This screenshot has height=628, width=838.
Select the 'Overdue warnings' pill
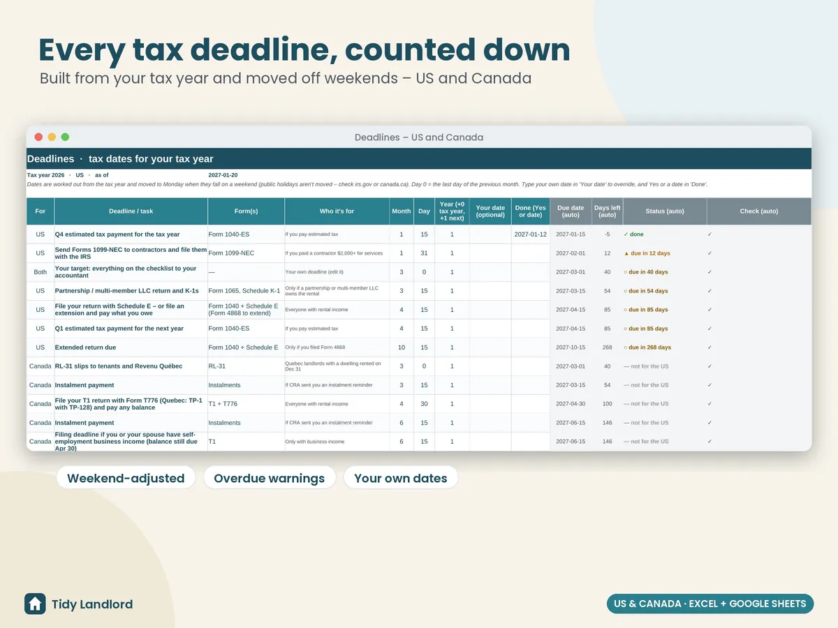(270, 479)
